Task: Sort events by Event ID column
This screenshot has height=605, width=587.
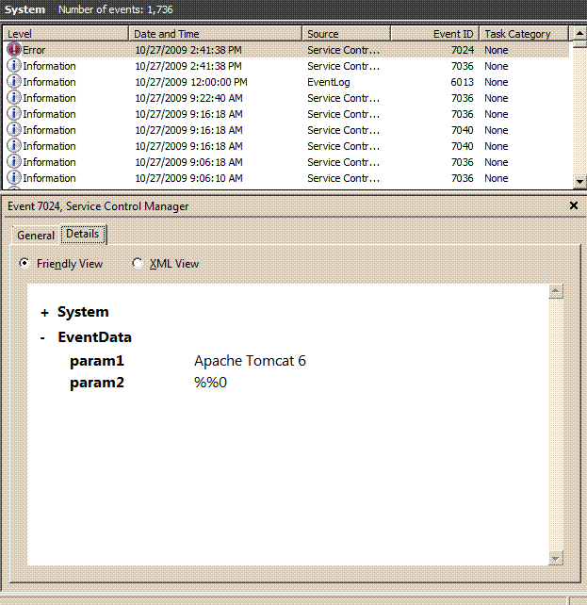Action: [433, 34]
